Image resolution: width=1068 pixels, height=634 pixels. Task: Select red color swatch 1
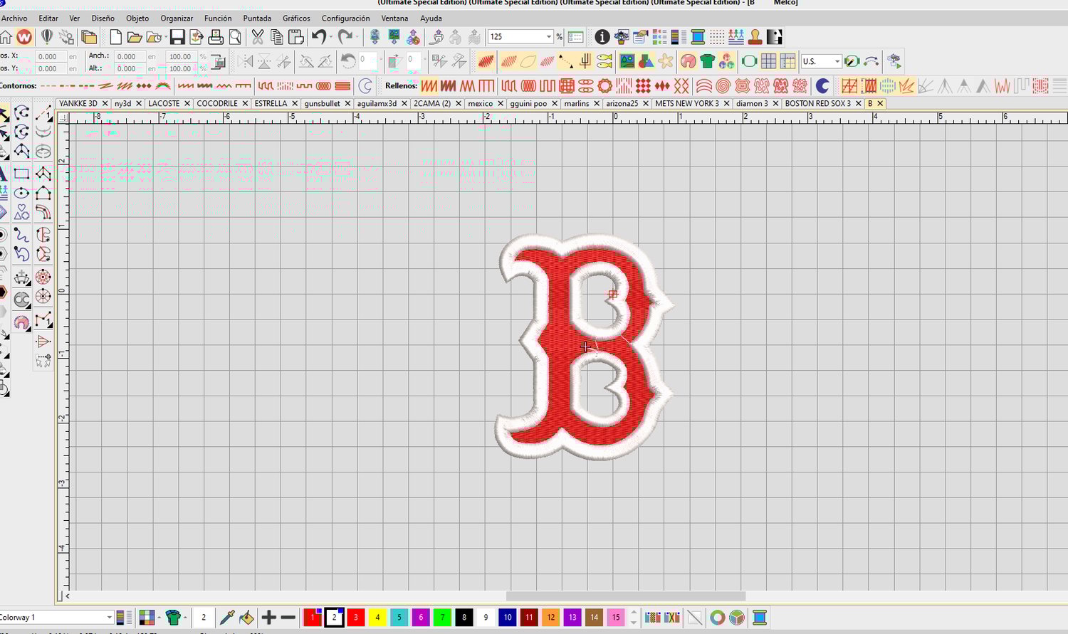click(313, 618)
